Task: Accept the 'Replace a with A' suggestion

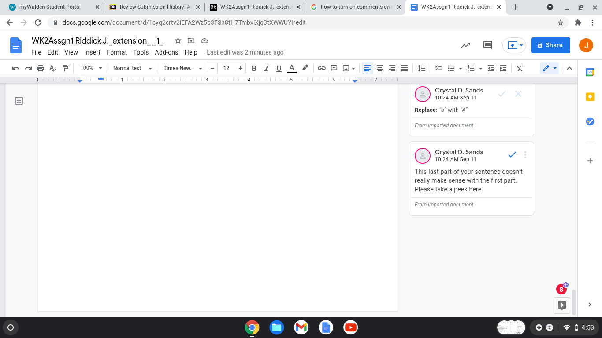Action: 502,93
